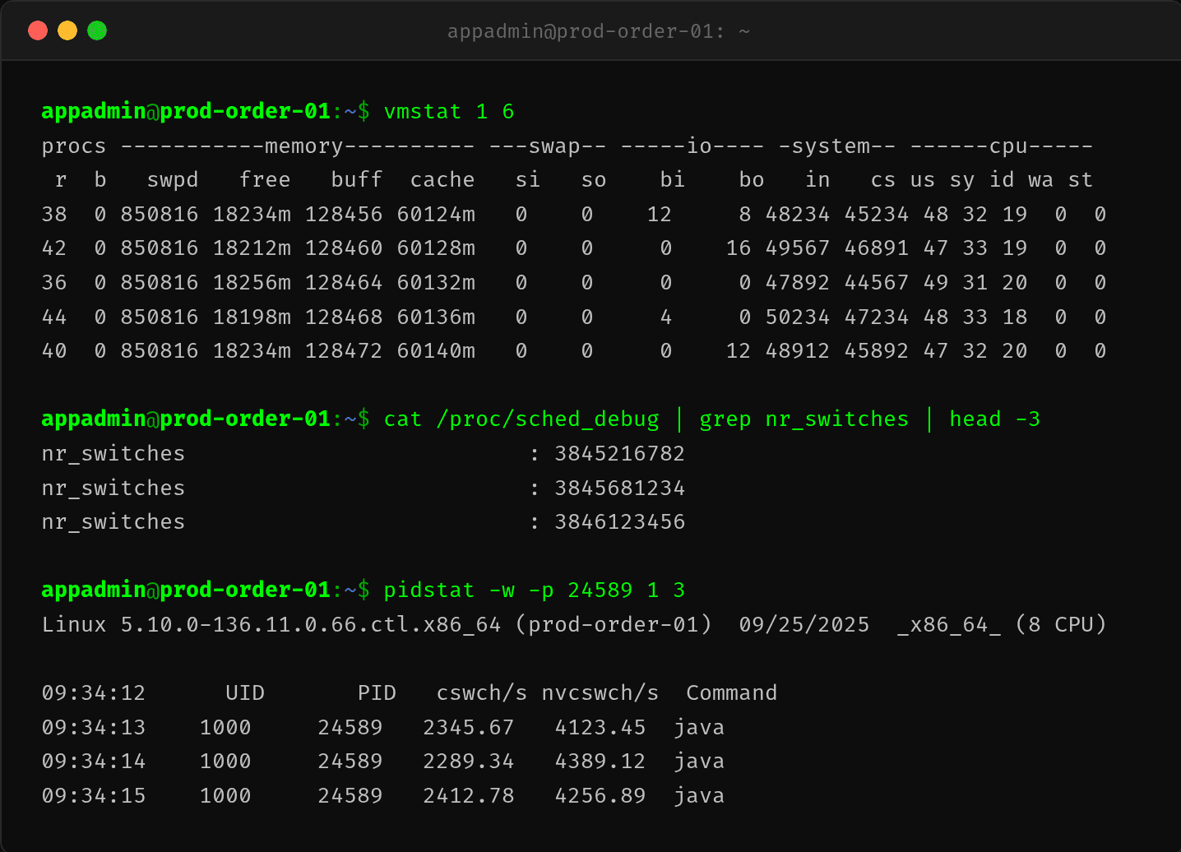Click the 'cat /proc/sched_debug' command text
The height and width of the screenshot is (852, 1181).
(x=521, y=419)
